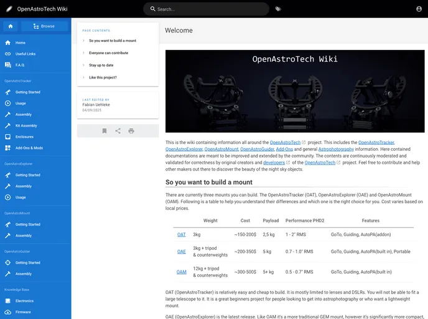Follow the Astrophotography link
The height and width of the screenshot is (319, 428).
(336, 149)
